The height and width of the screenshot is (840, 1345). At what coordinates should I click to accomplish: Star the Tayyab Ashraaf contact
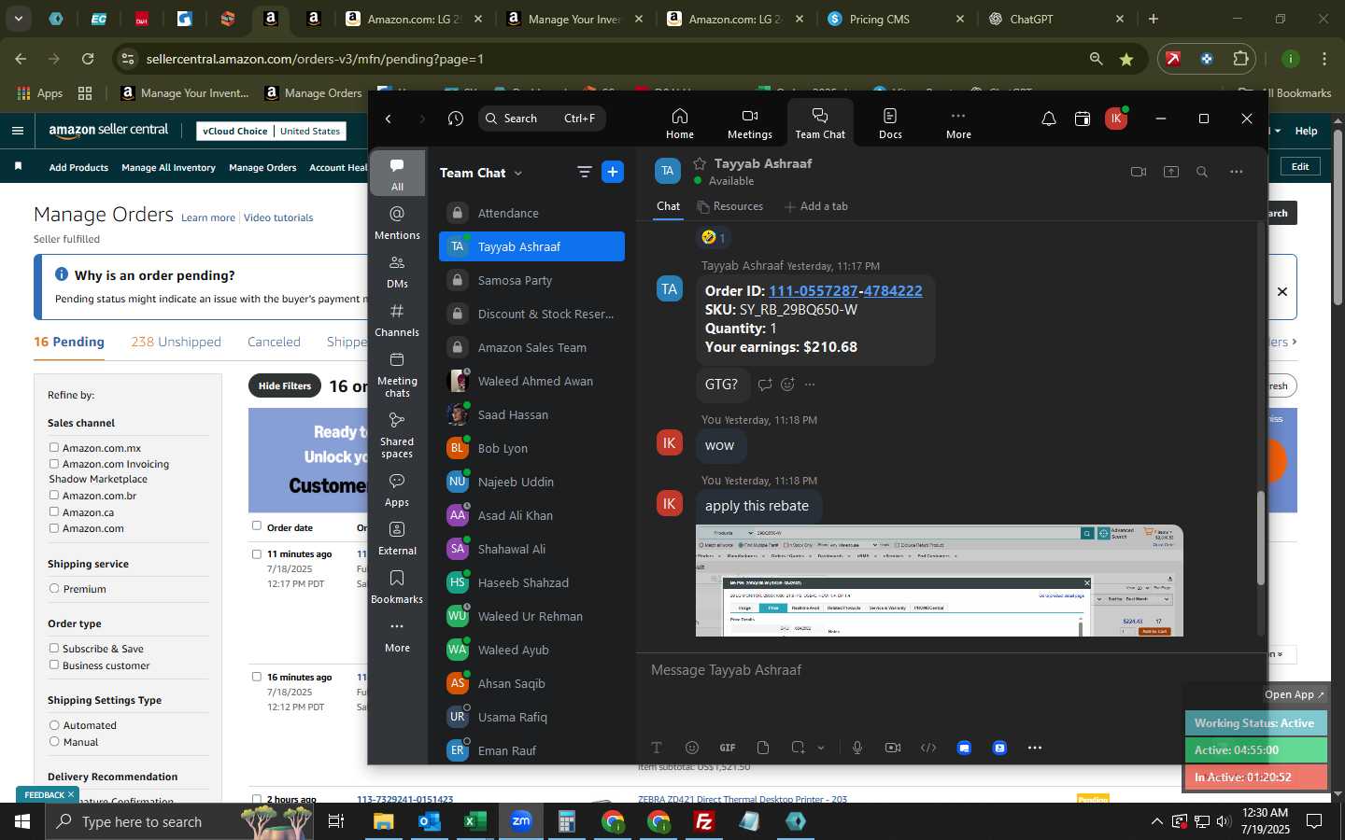pyautogui.click(x=700, y=163)
